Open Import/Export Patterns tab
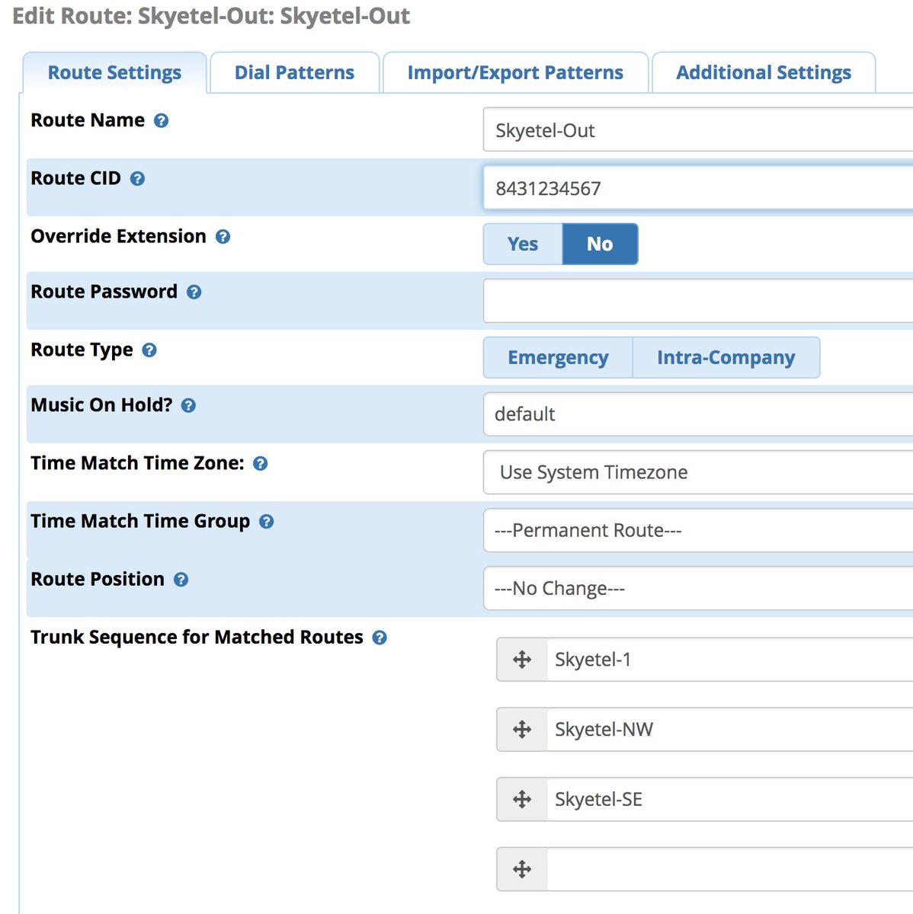This screenshot has height=914, width=913. pyautogui.click(x=515, y=72)
